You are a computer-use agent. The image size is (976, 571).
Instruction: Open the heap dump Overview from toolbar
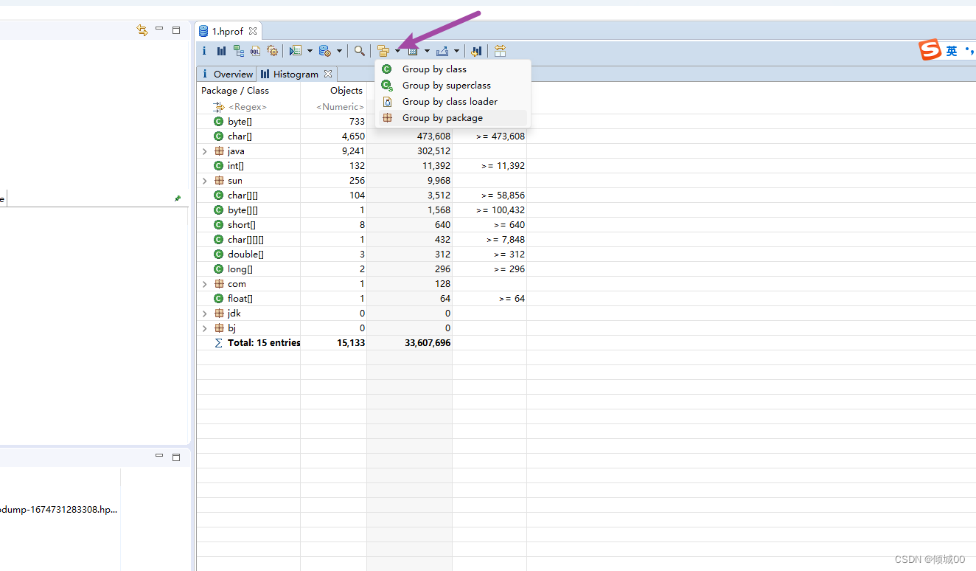point(204,51)
